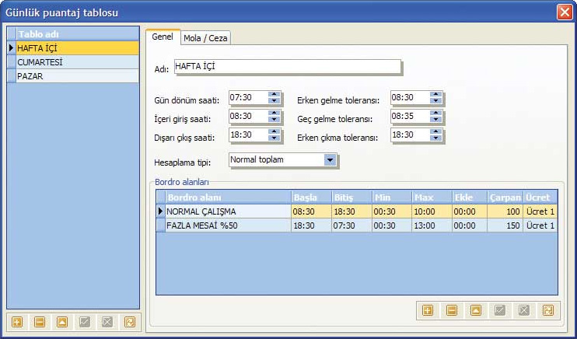Open the Hesaplama tipi dropdown
Screen dimensions: 577x339
pos(330,160)
